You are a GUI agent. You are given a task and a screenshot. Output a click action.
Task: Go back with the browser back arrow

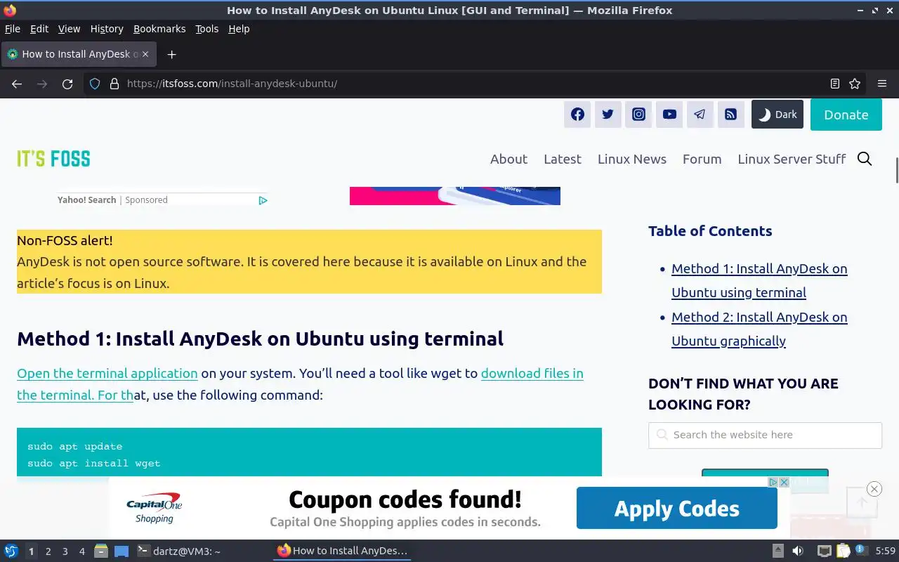coord(17,84)
